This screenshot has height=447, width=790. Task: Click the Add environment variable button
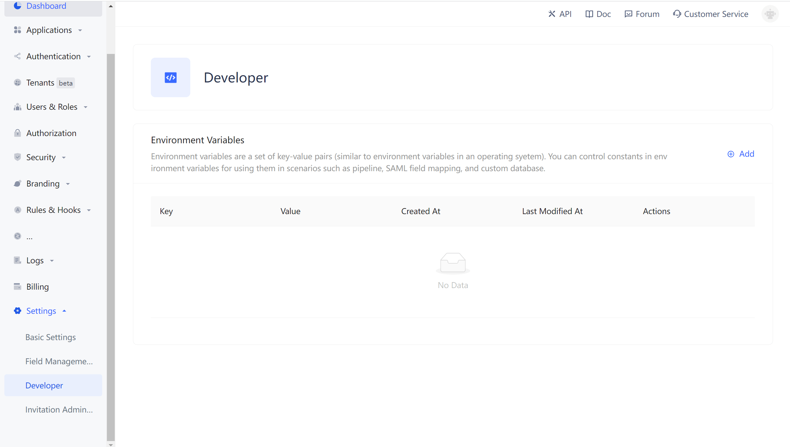(x=740, y=154)
